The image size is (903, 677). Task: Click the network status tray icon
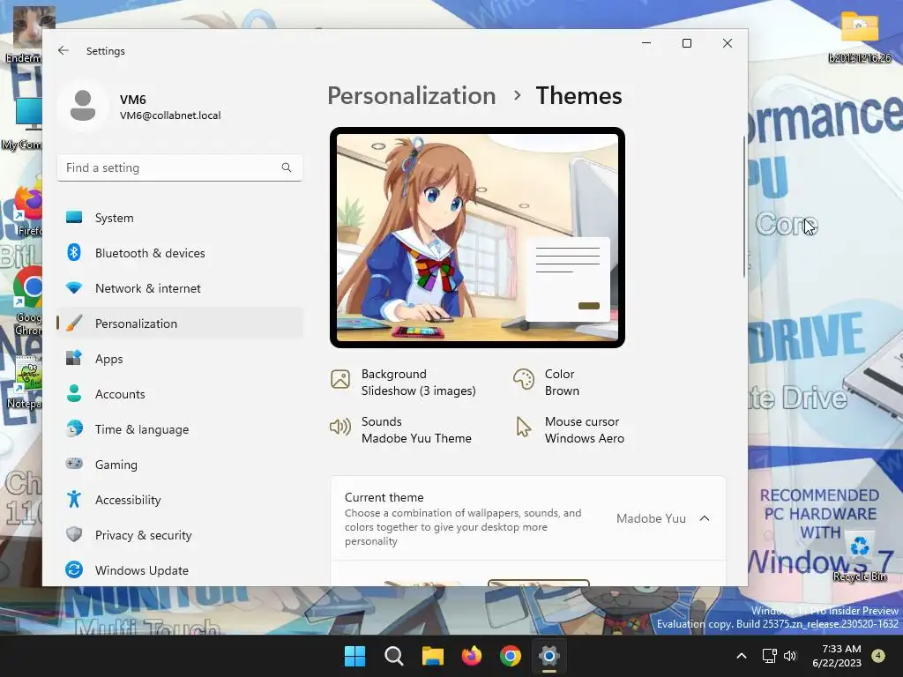pos(769,656)
